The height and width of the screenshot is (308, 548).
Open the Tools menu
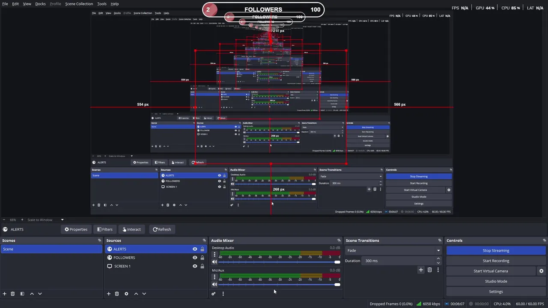tap(101, 4)
